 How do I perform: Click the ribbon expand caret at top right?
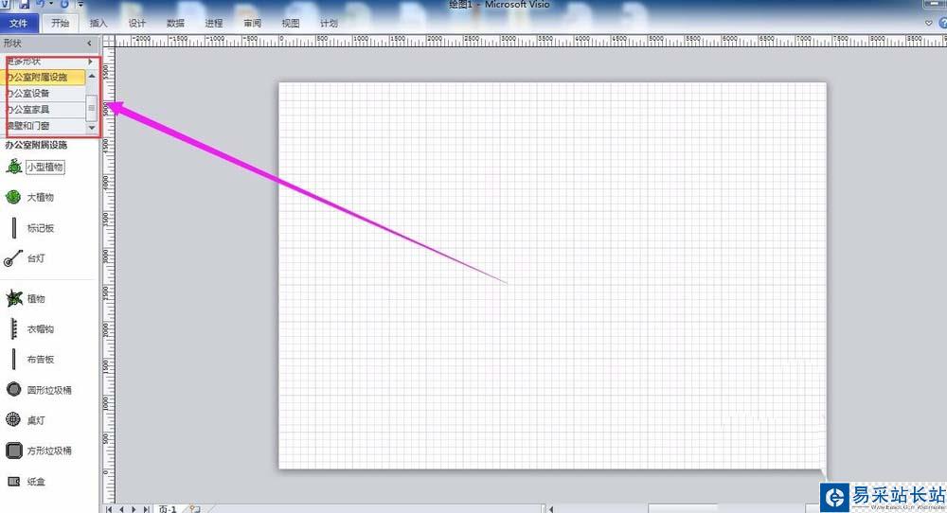[929, 23]
